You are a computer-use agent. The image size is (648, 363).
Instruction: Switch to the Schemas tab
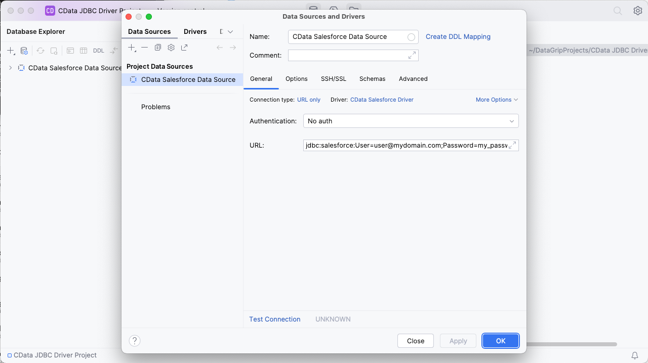pyautogui.click(x=372, y=79)
